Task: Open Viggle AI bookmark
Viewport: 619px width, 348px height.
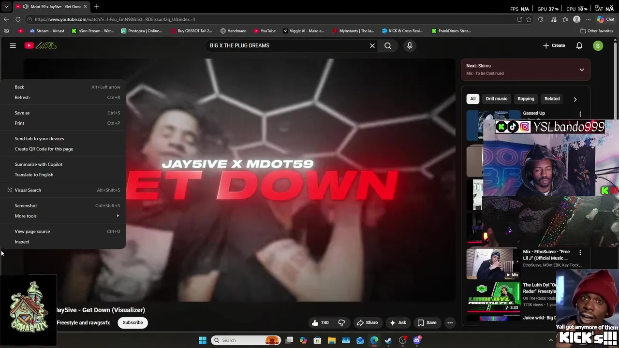Action: [304, 31]
